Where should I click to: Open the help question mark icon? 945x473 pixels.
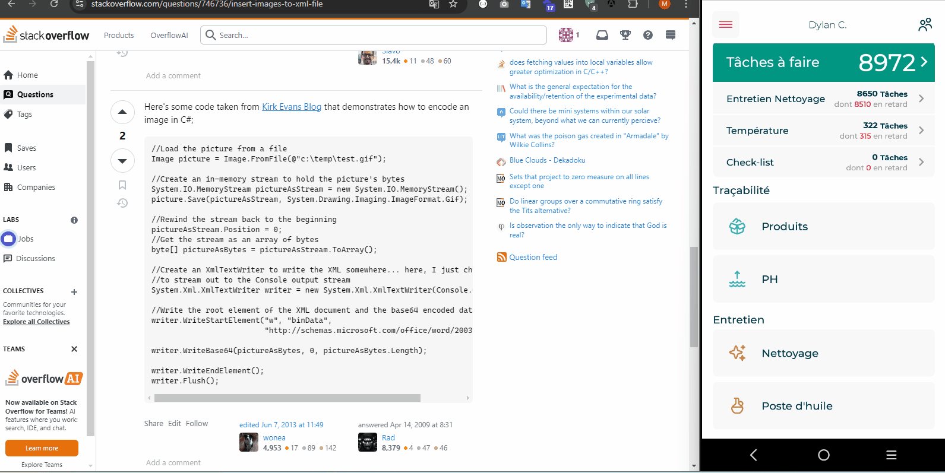click(648, 35)
